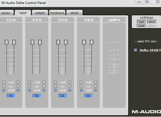
Task: Click right fader handle of 5/6 in
Action: point(66,42)
